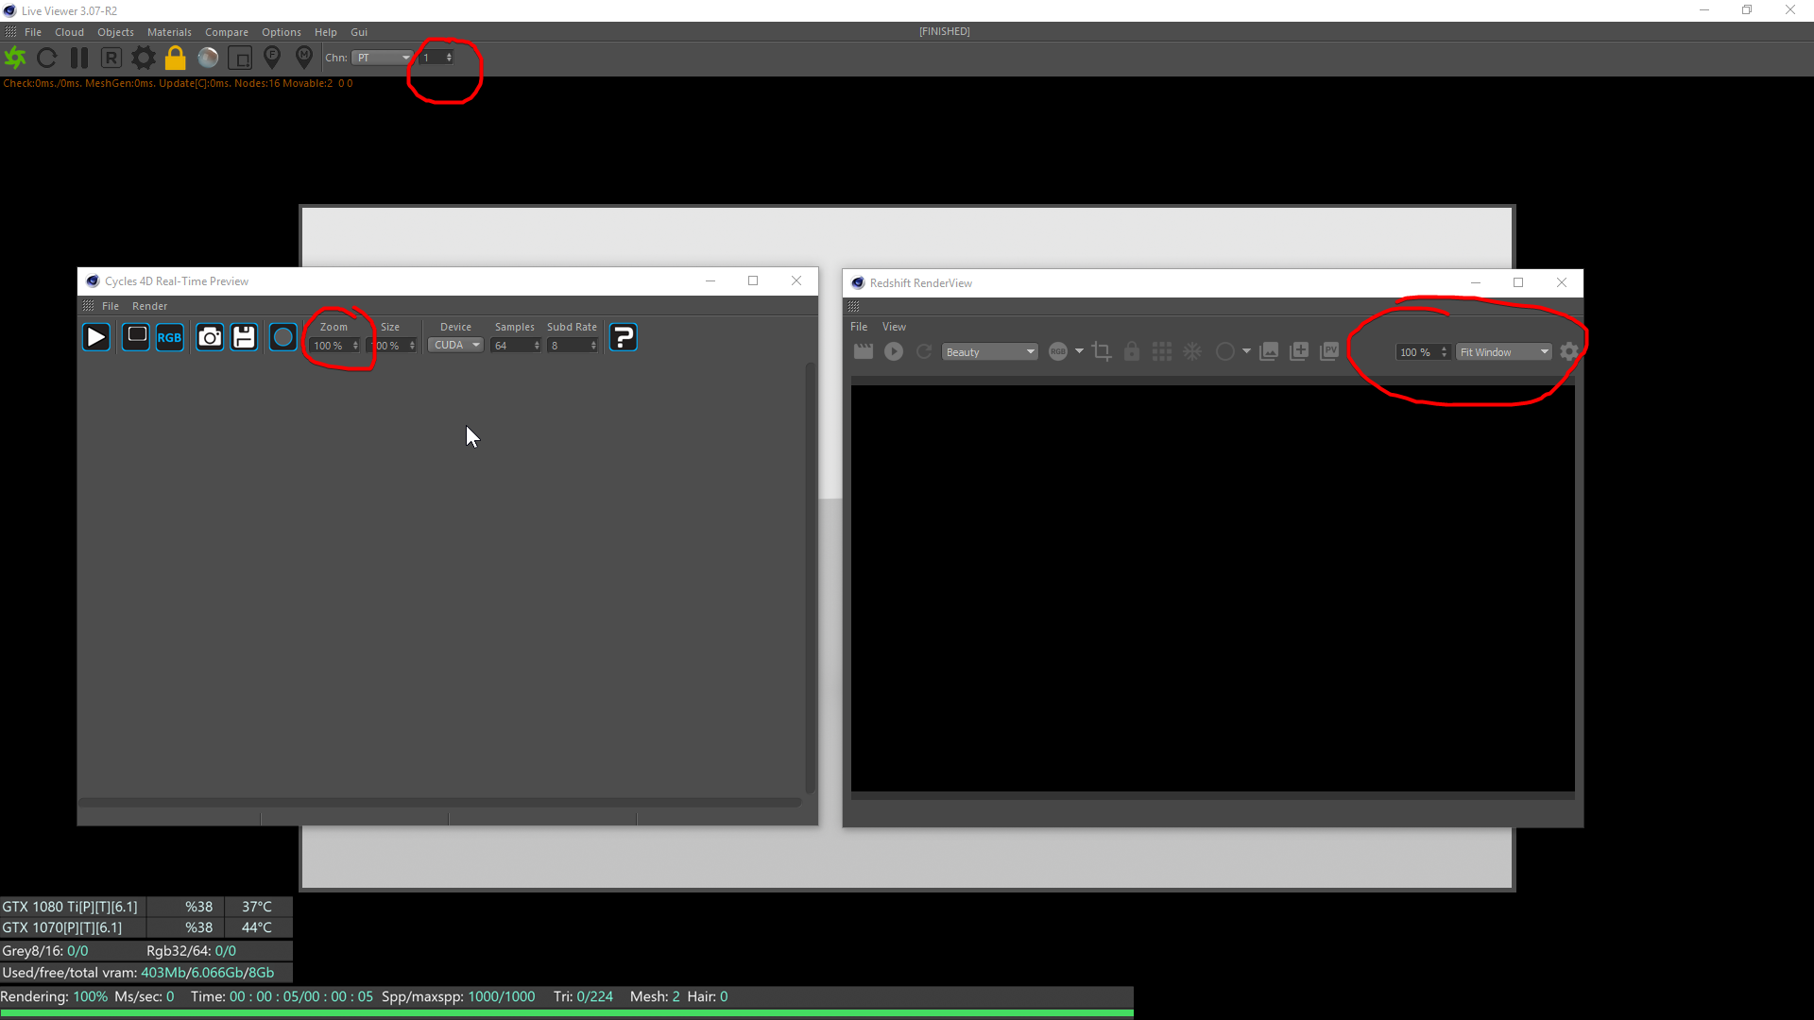
Task: Click the material picker M pin icon
Action: point(304,58)
